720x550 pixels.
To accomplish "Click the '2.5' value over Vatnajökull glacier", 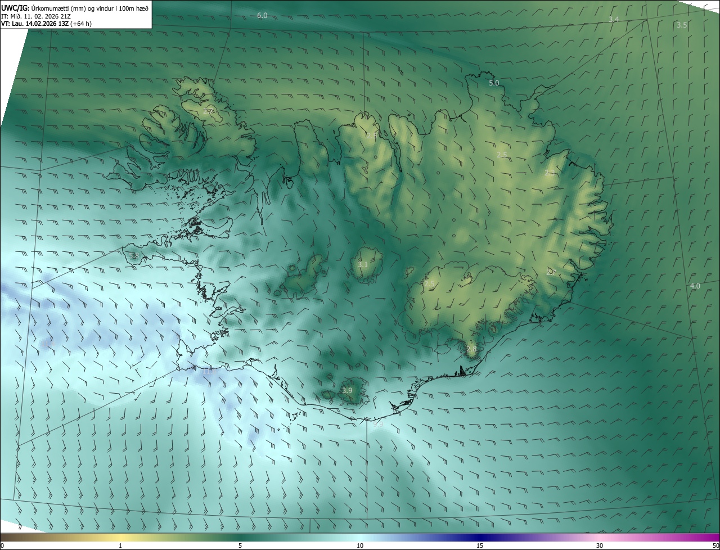I will [x=430, y=285].
